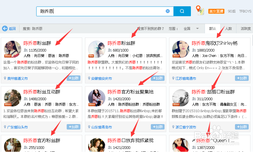Click the members icon beside 255/1000
The width and height of the screenshot is (253, 152).
[x=26, y=147]
